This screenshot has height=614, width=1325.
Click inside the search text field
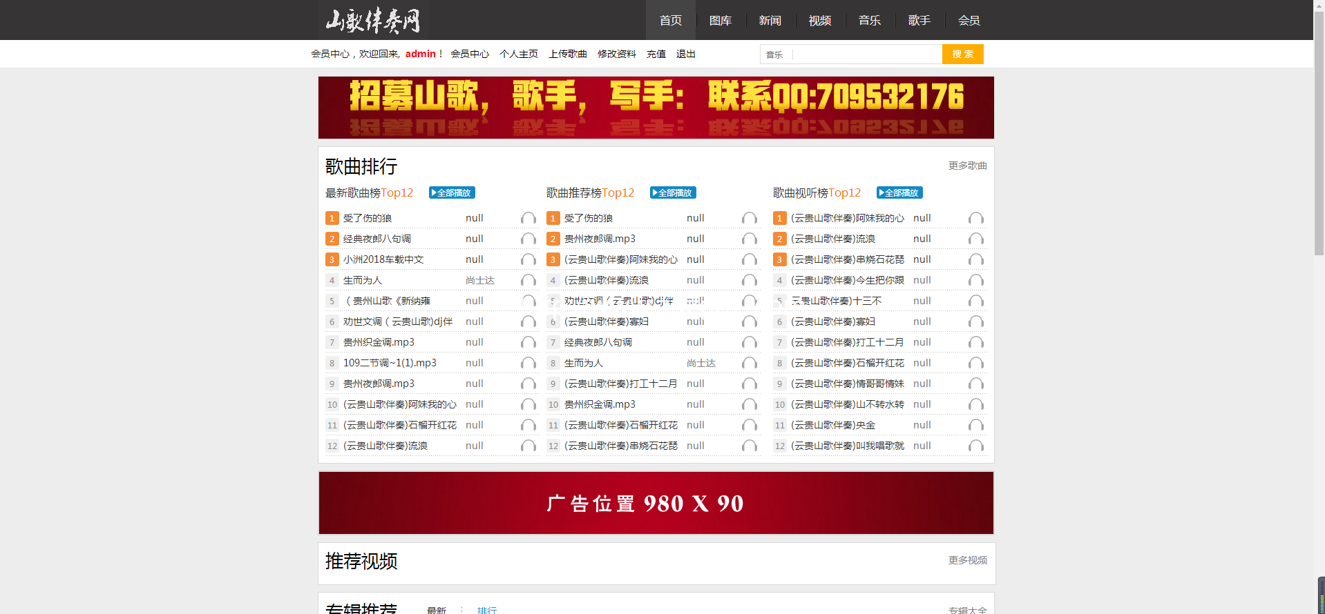[867, 55]
